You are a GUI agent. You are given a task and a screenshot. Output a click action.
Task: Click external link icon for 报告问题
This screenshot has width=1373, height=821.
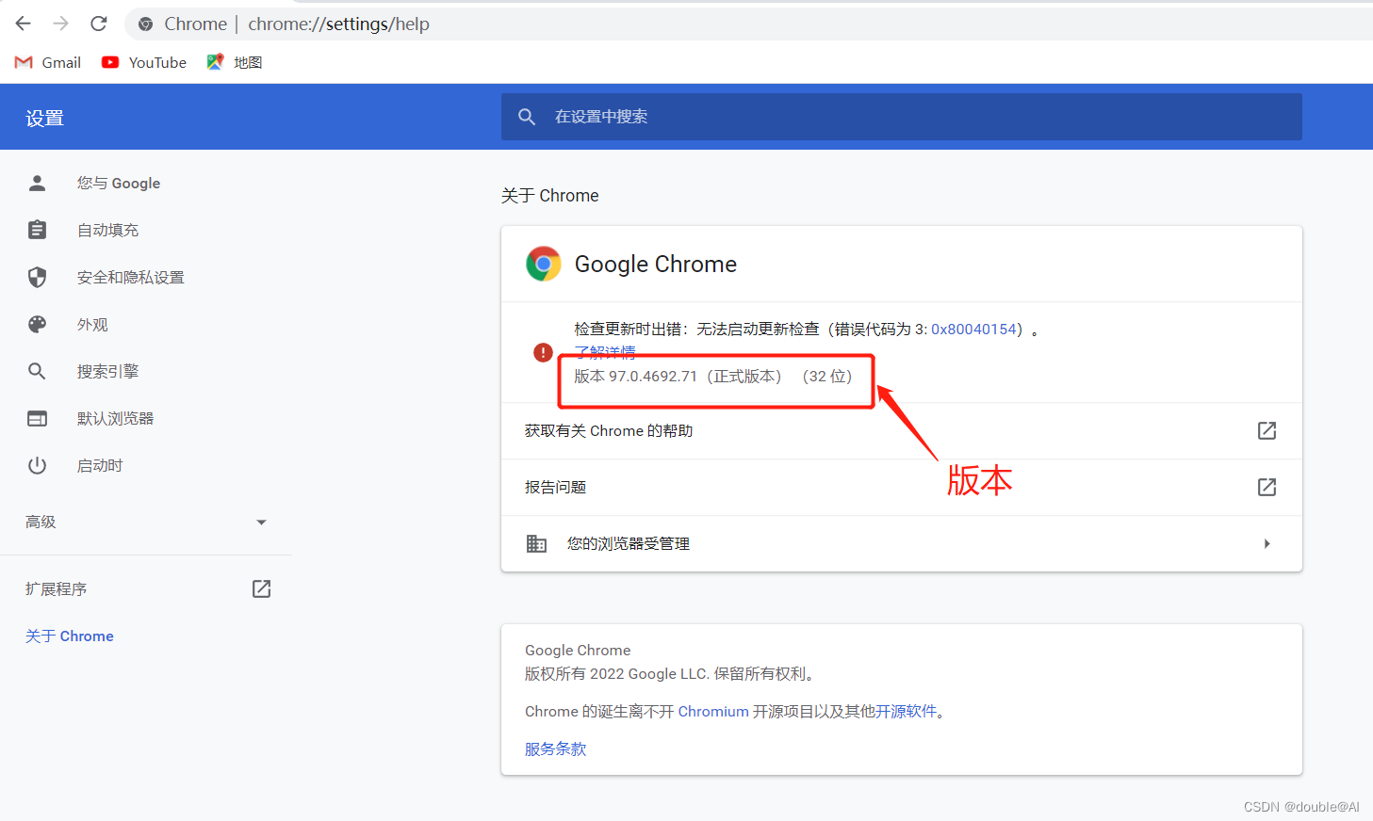1267,487
